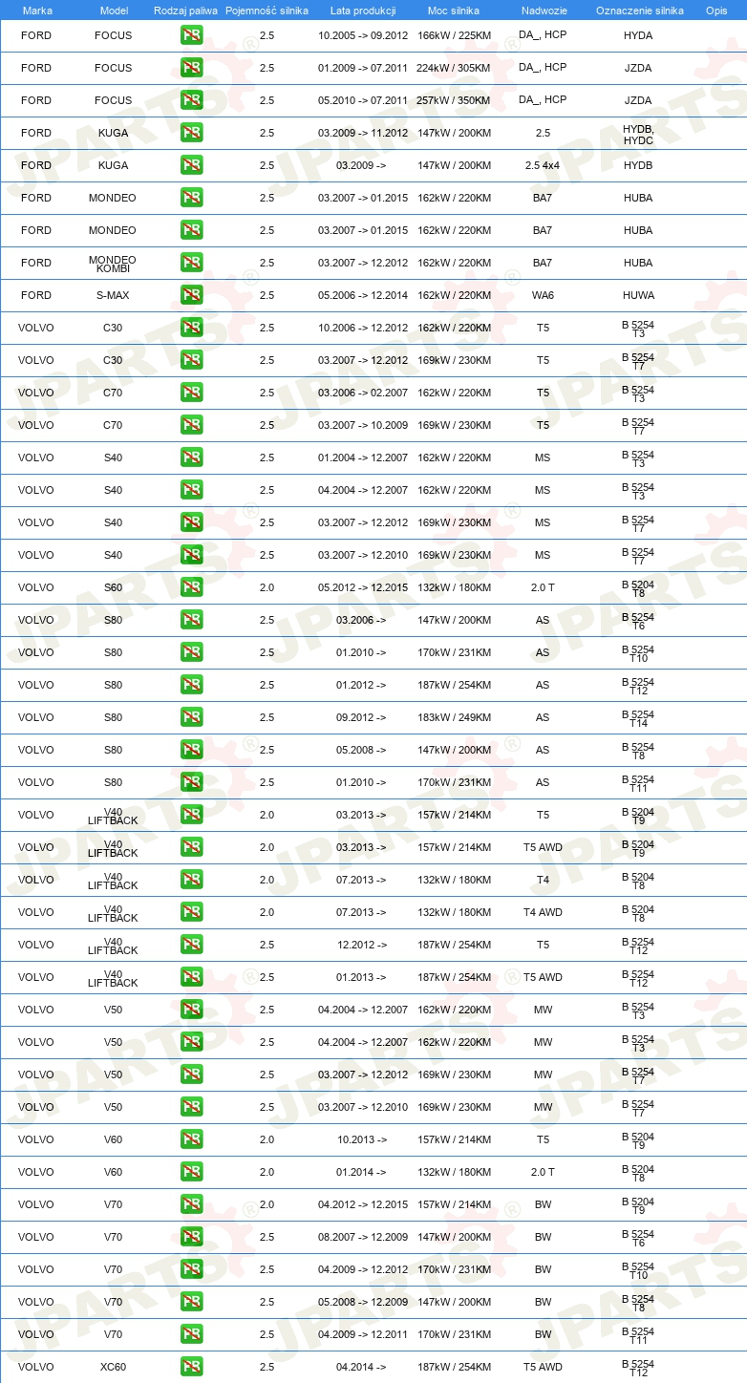This screenshot has height=1383, width=747.
Task: Click the production date 01.2004 -> 12.2007
Action: pyautogui.click(x=363, y=457)
